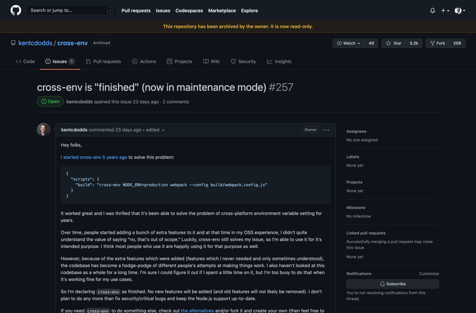The width and height of the screenshot is (476, 313).
Task: Click kentcdodds avatar thumbnail beside comment
Action: pyautogui.click(x=44, y=130)
